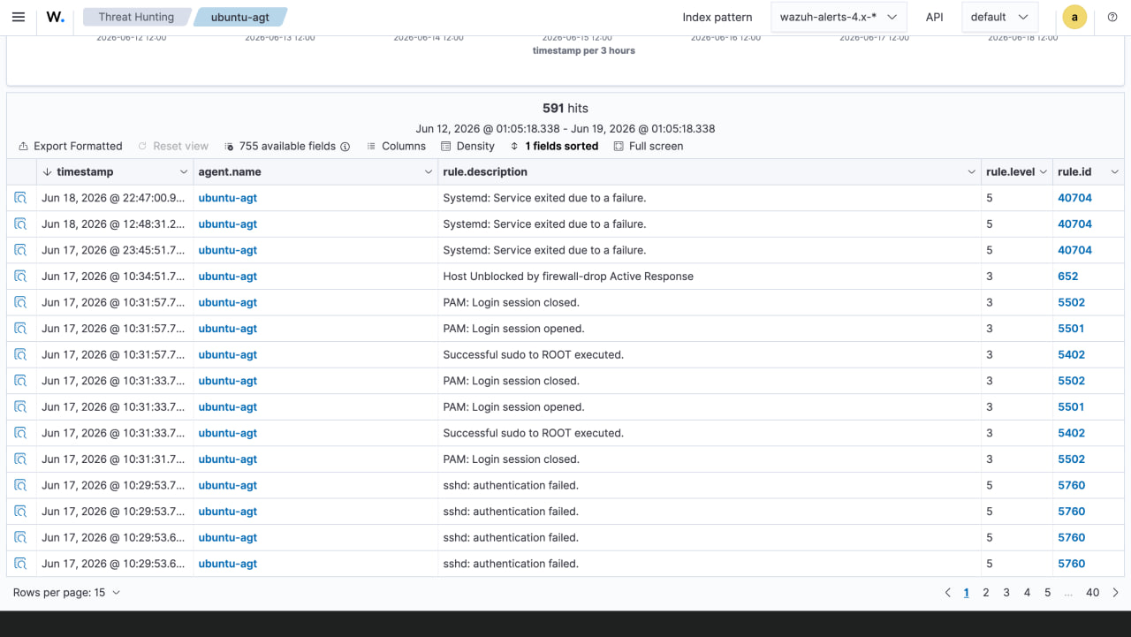Jump to results page 40
This screenshot has height=637, width=1131.
[1093, 593]
